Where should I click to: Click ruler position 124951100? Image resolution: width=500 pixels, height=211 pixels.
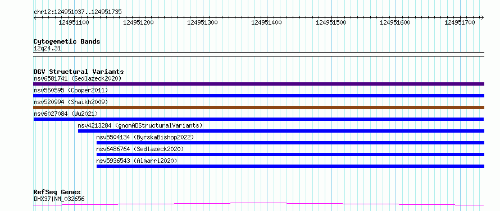(x=74, y=22)
